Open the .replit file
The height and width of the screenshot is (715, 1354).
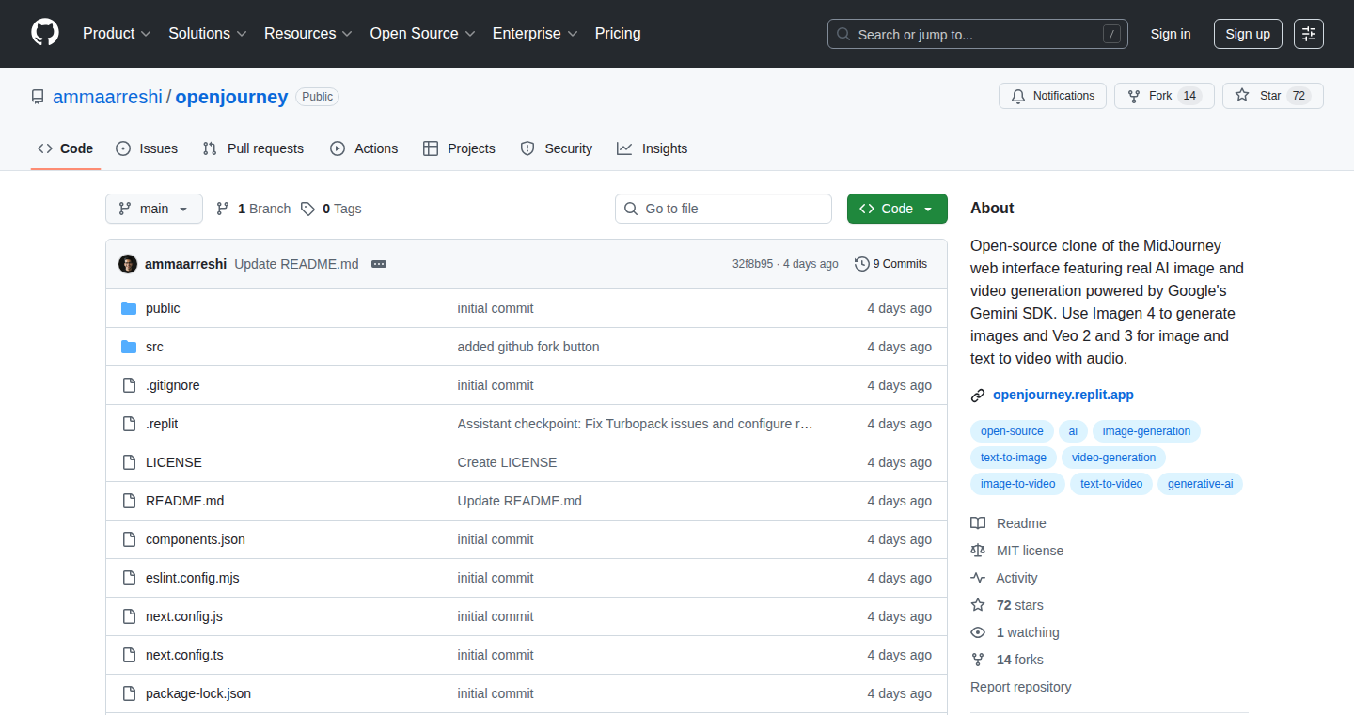(162, 424)
